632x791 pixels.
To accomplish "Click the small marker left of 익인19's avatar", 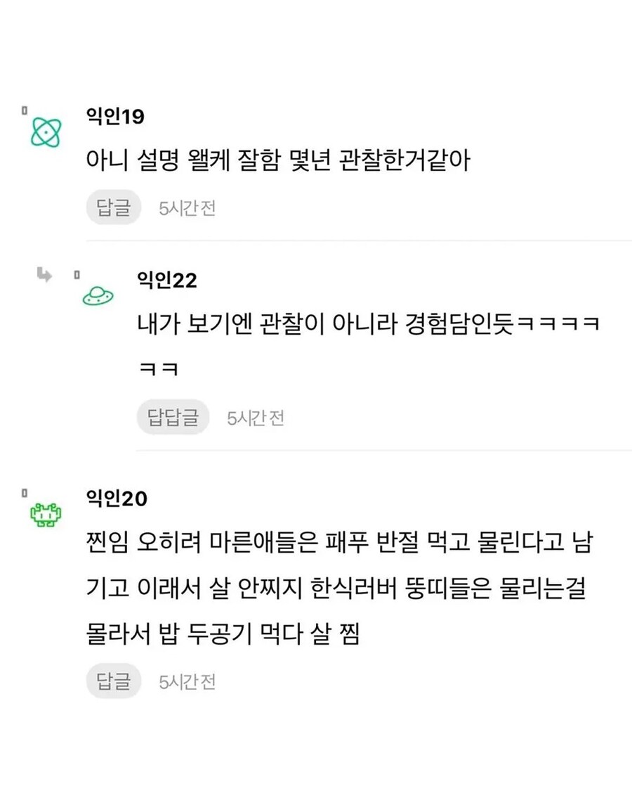I will click(23, 110).
